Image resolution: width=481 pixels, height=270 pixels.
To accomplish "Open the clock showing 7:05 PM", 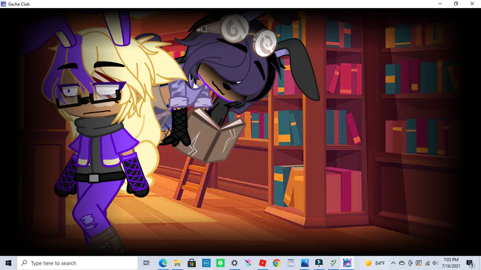I will pos(451,263).
